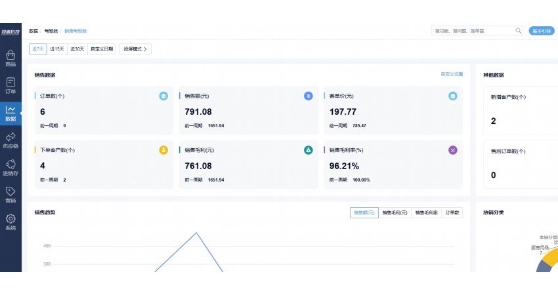Open 系统 (System) settings gear
Image resolution: width=558 pixels, height=295 pixels.
11,222
